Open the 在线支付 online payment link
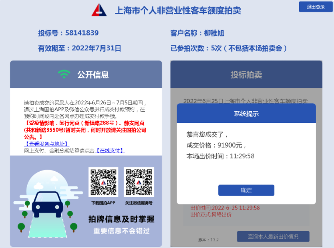The height and width of the screenshot is (248, 334). 110,150
